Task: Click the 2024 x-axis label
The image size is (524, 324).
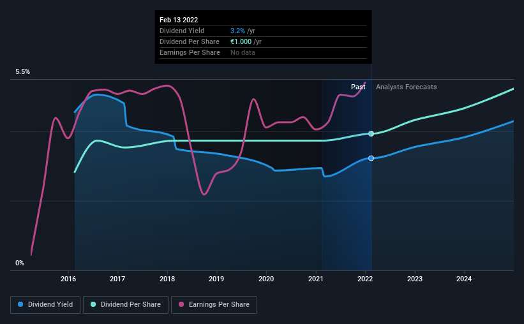Action: (464, 279)
